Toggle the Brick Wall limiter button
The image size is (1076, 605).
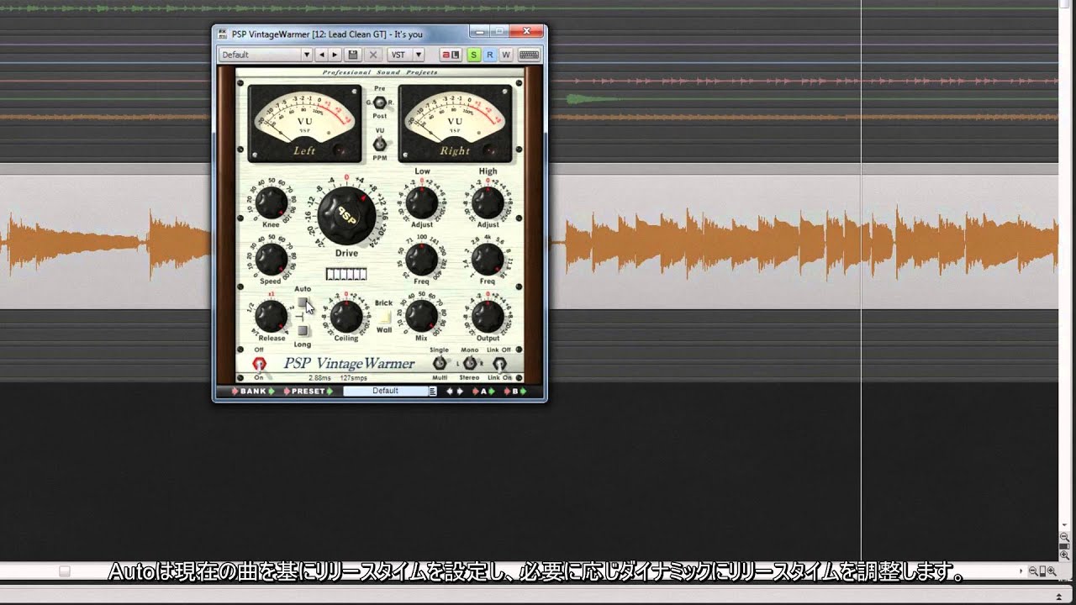(x=384, y=317)
